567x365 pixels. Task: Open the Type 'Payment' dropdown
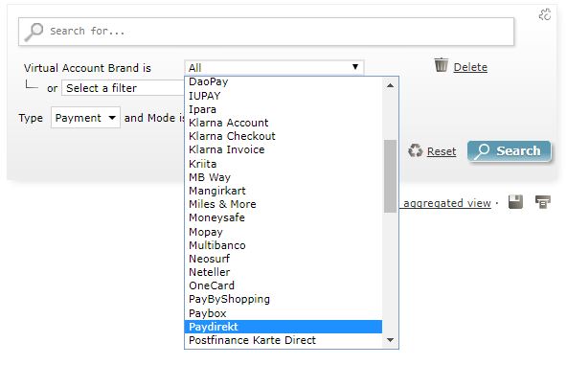(85, 118)
